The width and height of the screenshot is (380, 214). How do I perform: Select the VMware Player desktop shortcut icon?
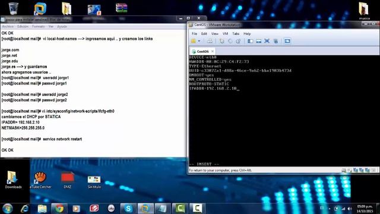[x=40, y=9]
